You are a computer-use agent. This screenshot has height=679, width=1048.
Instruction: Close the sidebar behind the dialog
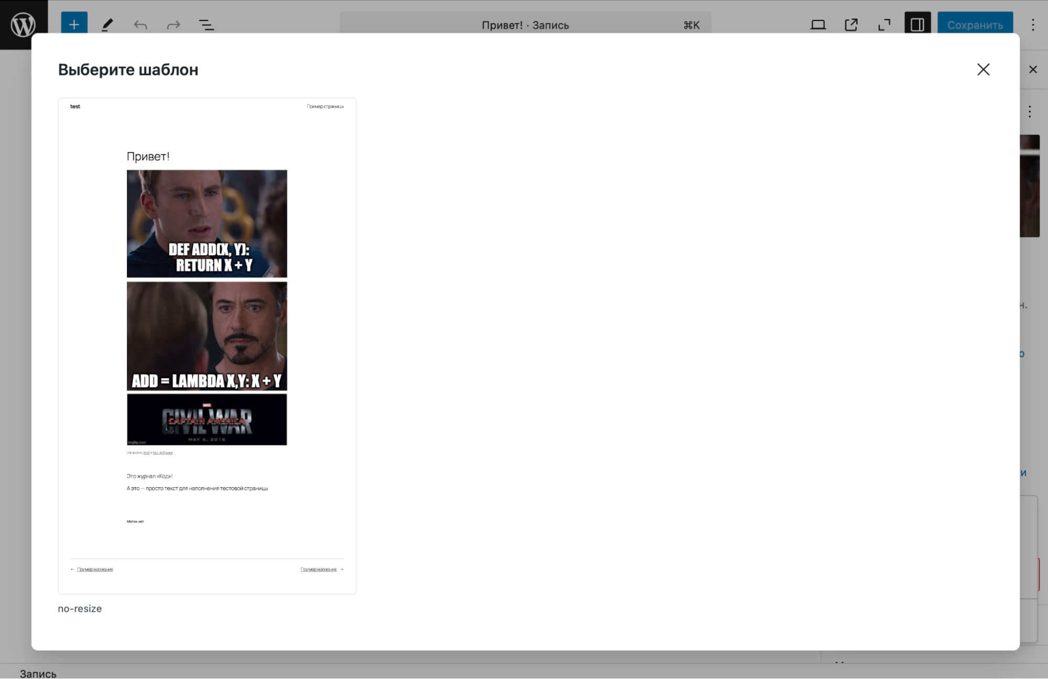tap(1033, 69)
